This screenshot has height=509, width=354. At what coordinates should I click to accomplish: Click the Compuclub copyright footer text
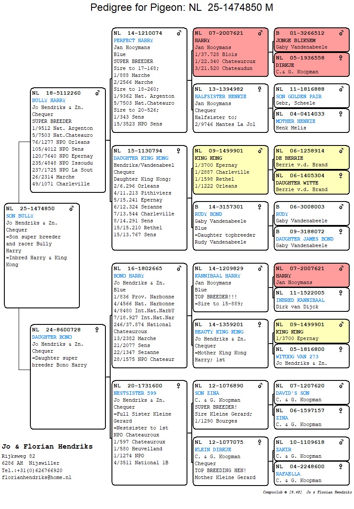pos(307,492)
